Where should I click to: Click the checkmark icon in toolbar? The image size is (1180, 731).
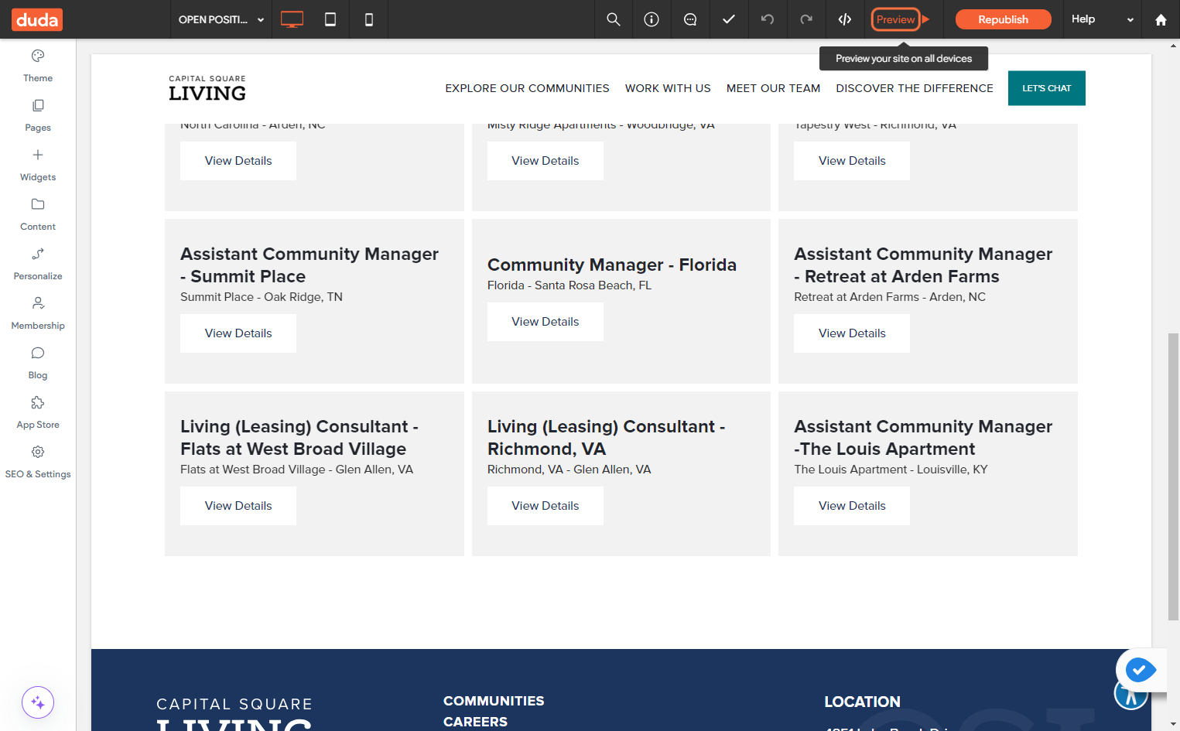tap(729, 19)
